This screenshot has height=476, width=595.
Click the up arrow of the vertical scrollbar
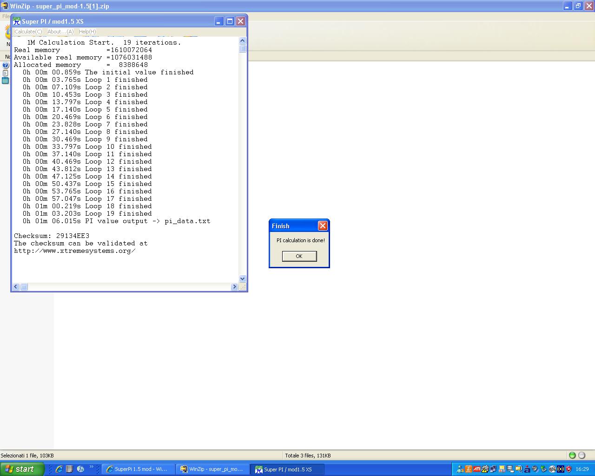pos(242,41)
